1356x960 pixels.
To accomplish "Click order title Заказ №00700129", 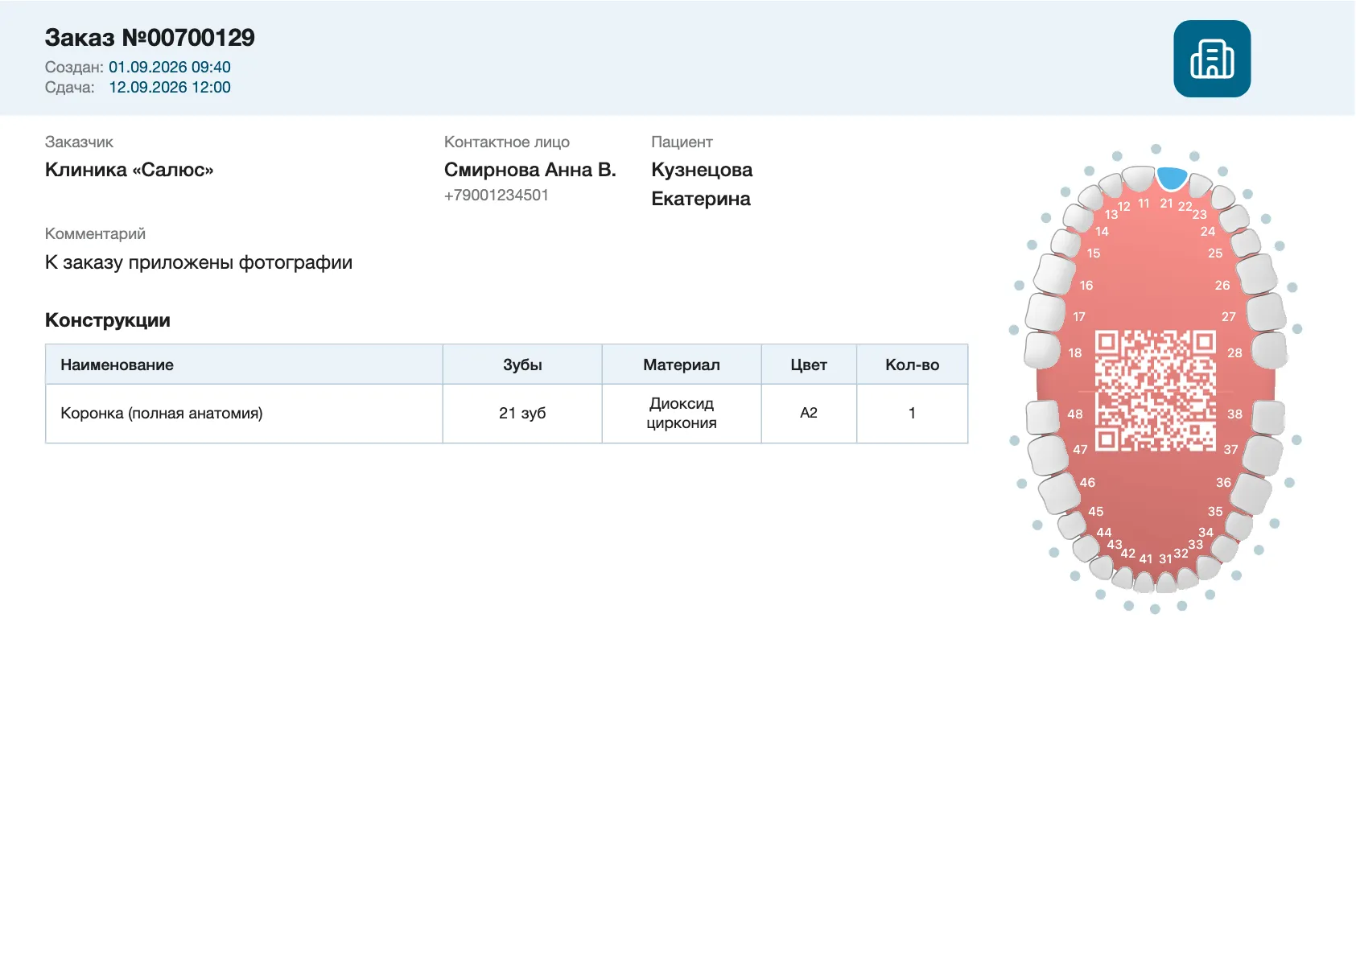I will (x=150, y=38).
